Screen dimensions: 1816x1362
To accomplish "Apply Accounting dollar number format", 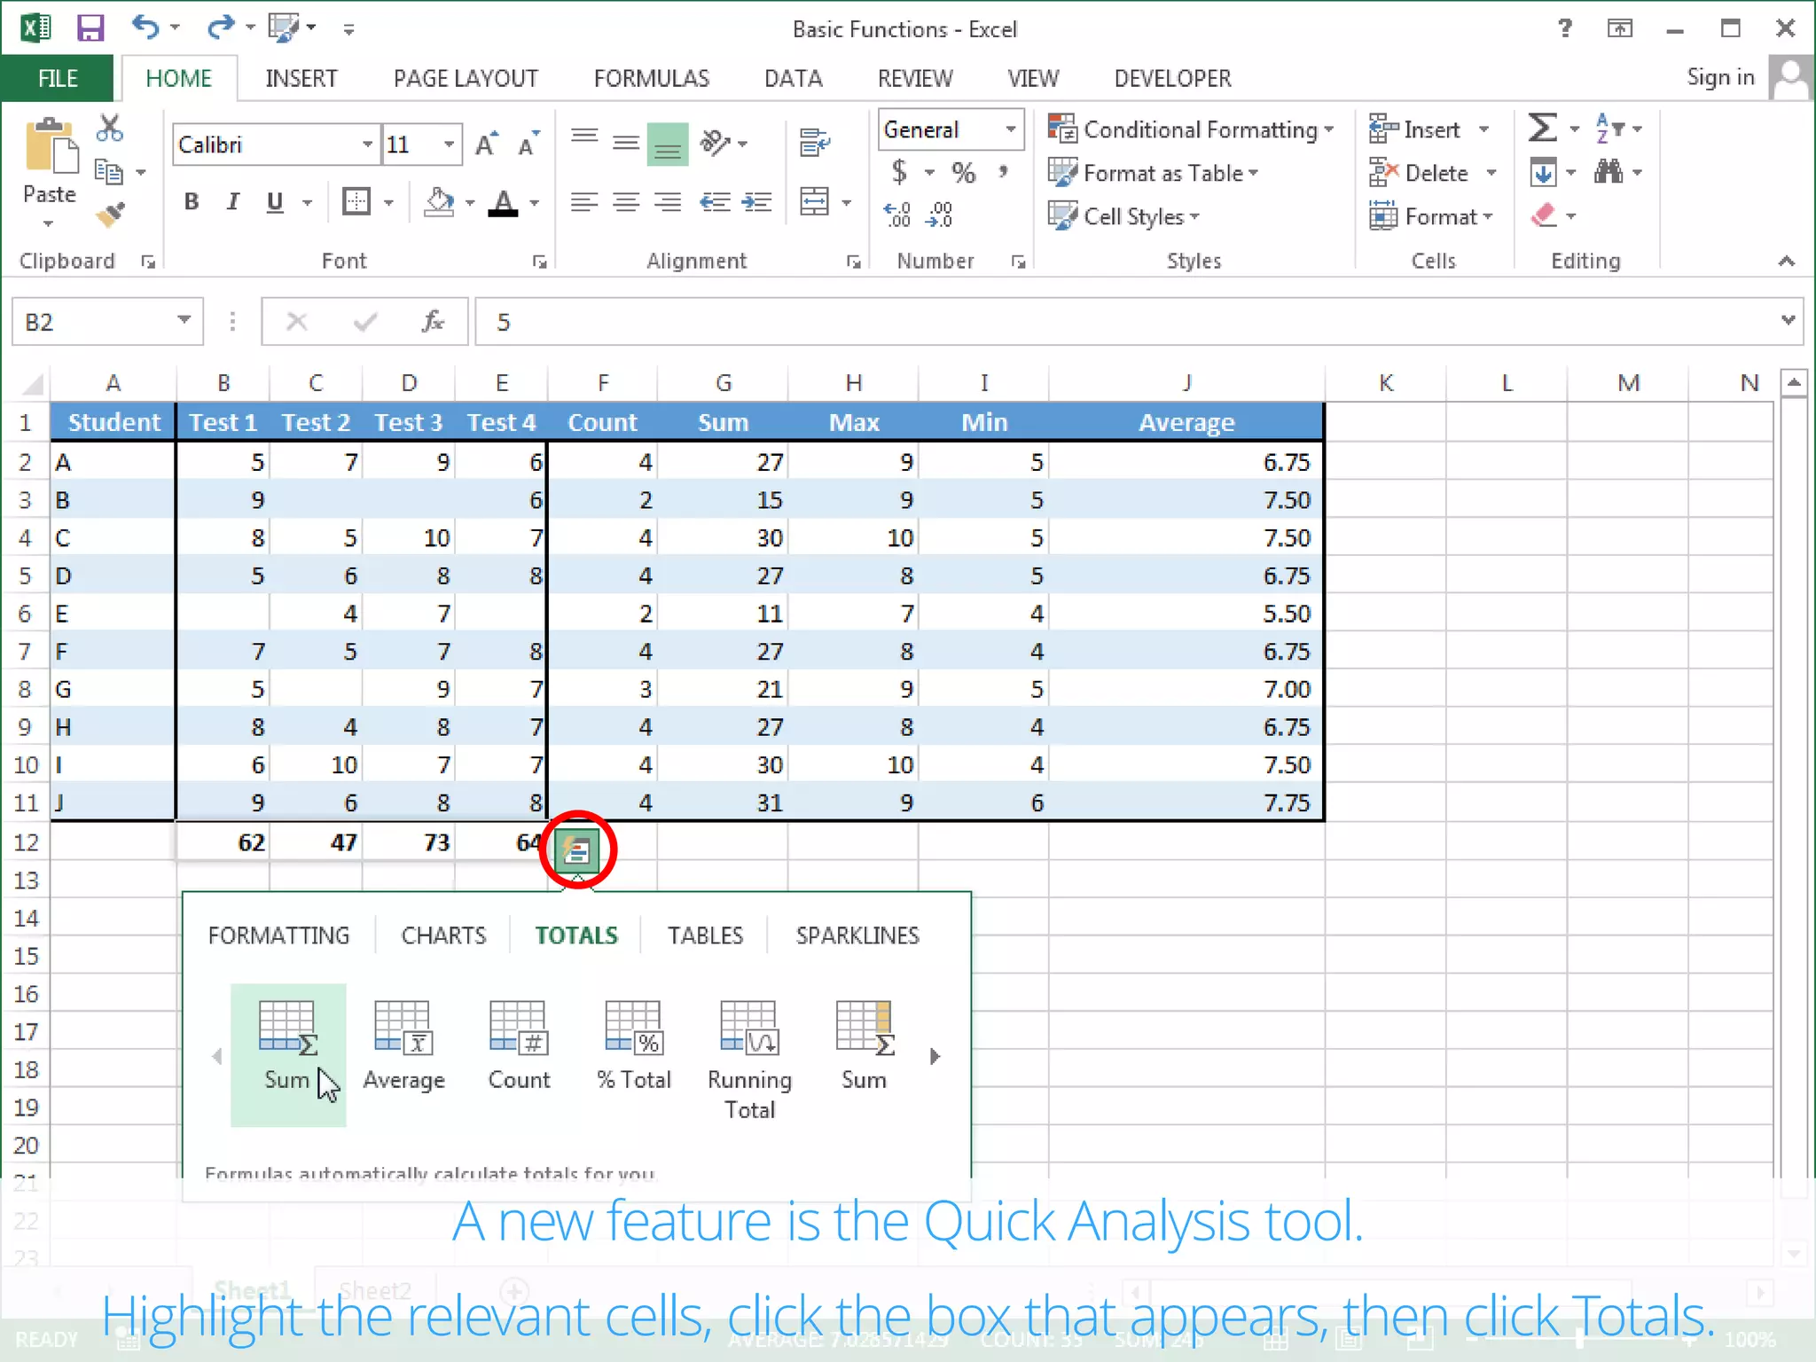I will click(x=900, y=171).
